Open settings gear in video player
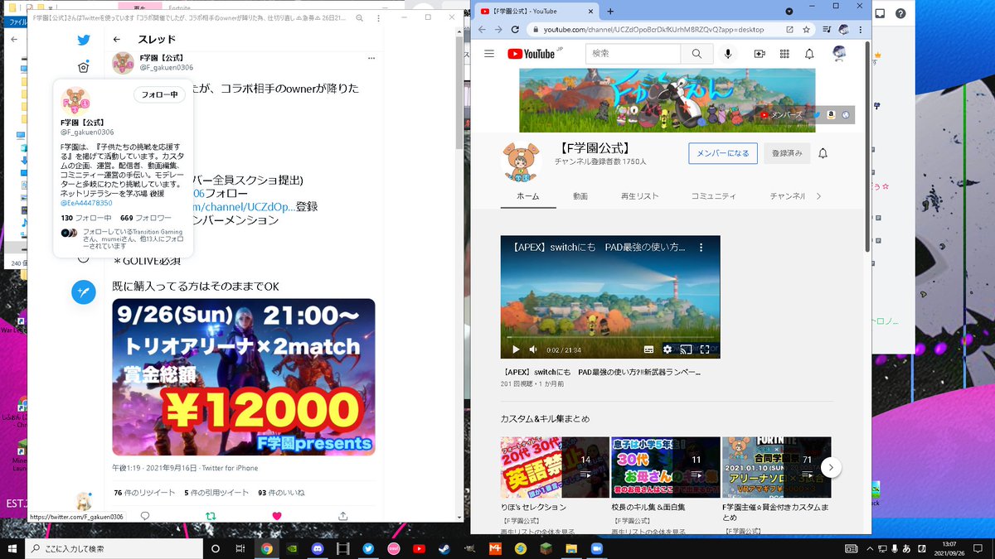 point(667,349)
